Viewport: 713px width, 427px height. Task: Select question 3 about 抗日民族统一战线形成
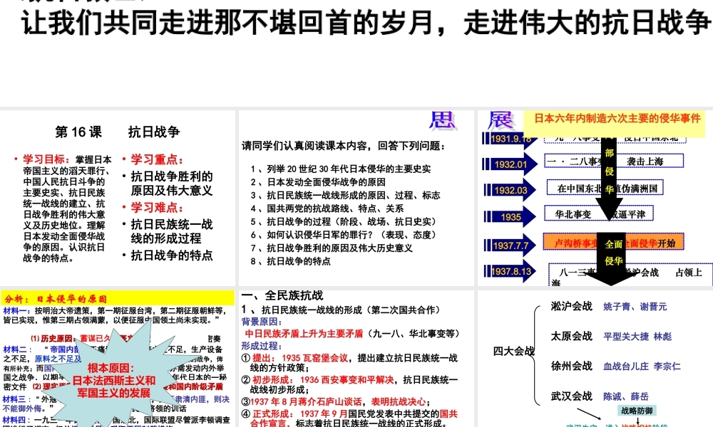point(345,195)
